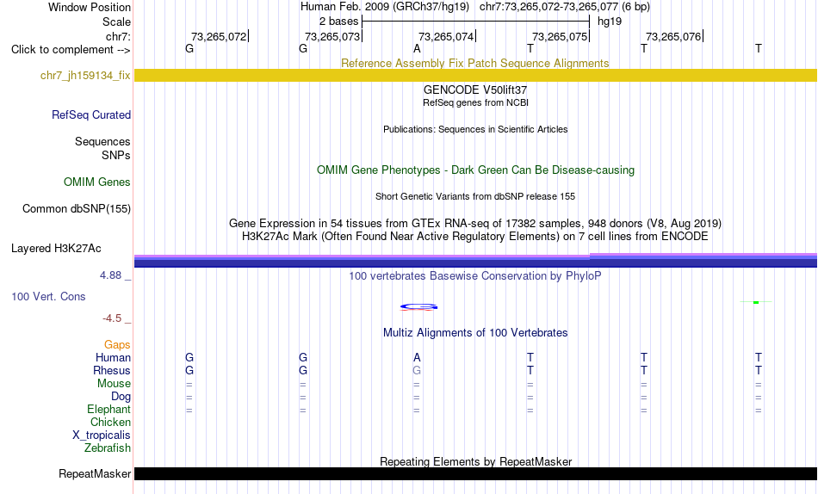The width and height of the screenshot is (818, 494).
Task: Click 'Short Genetic Variants from dbSNP' title
Action: tap(475, 197)
